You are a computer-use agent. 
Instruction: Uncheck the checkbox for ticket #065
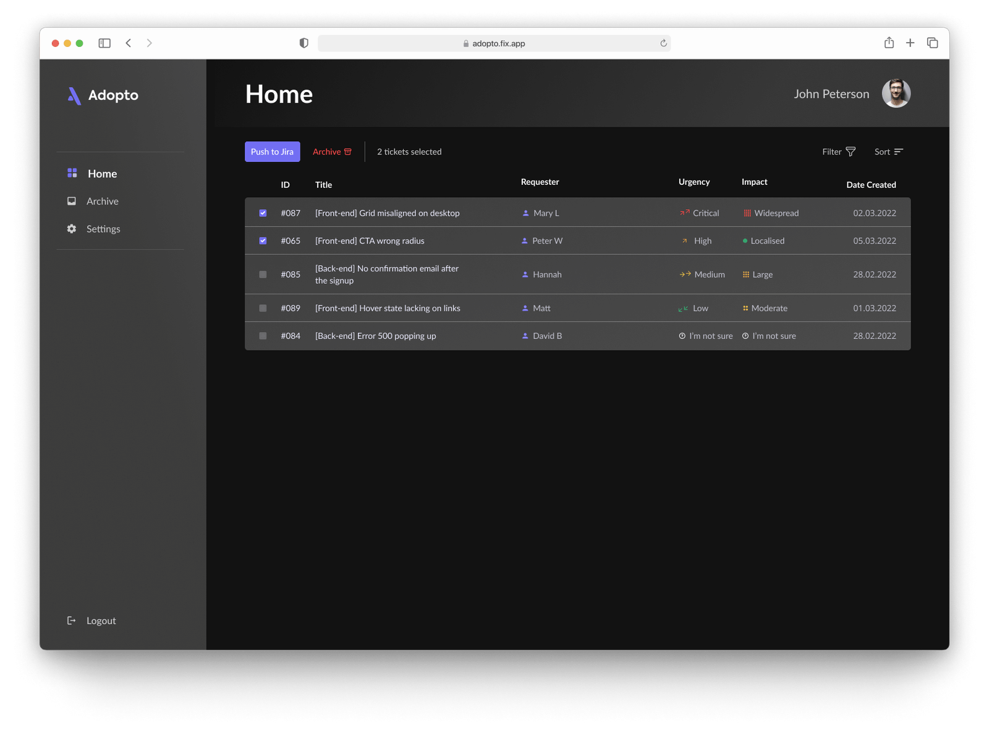263,241
